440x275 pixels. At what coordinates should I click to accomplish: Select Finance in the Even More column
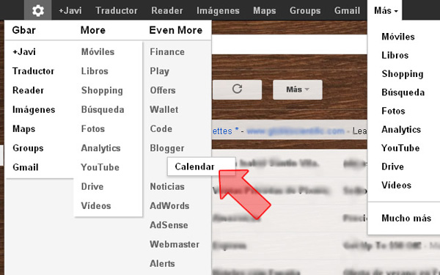(167, 52)
